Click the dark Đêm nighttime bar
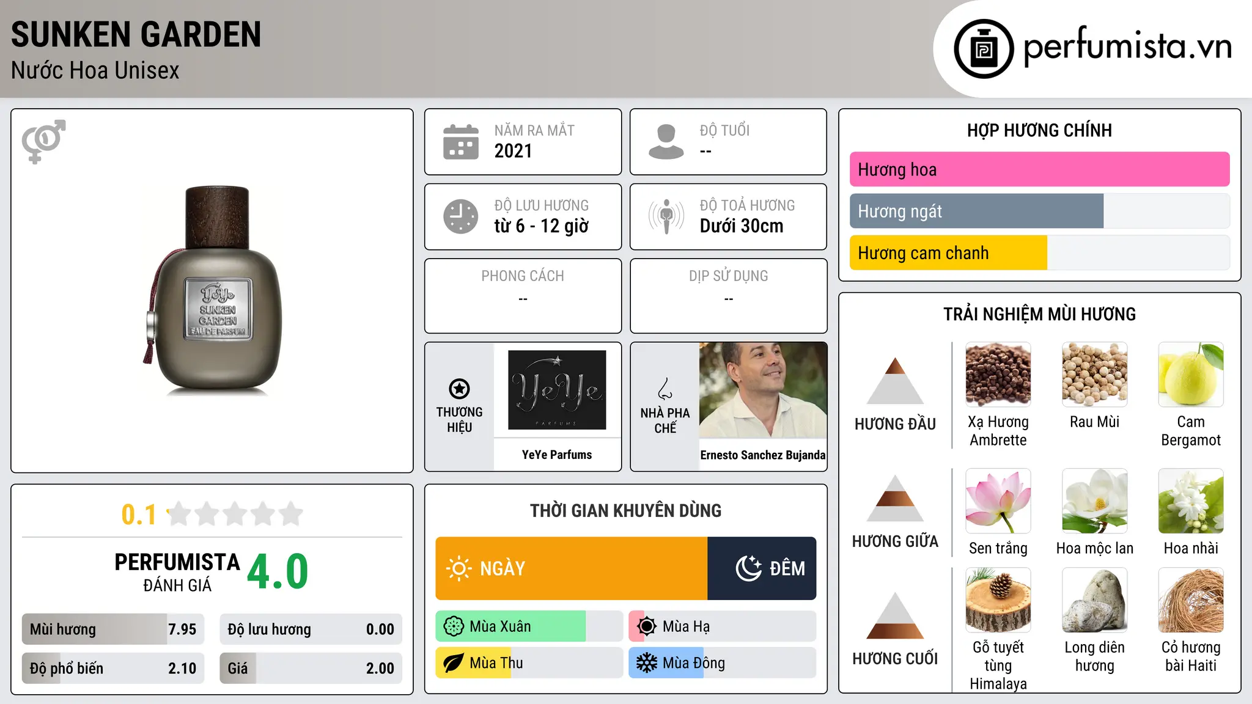Screen dimensions: 1252x704 [x=762, y=568]
